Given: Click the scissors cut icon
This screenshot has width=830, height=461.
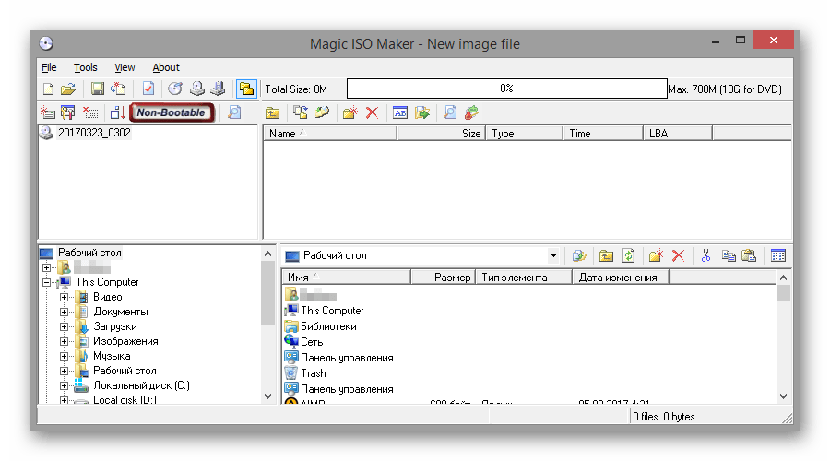Looking at the screenshot, I should pyautogui.click(x=705, y=256).
